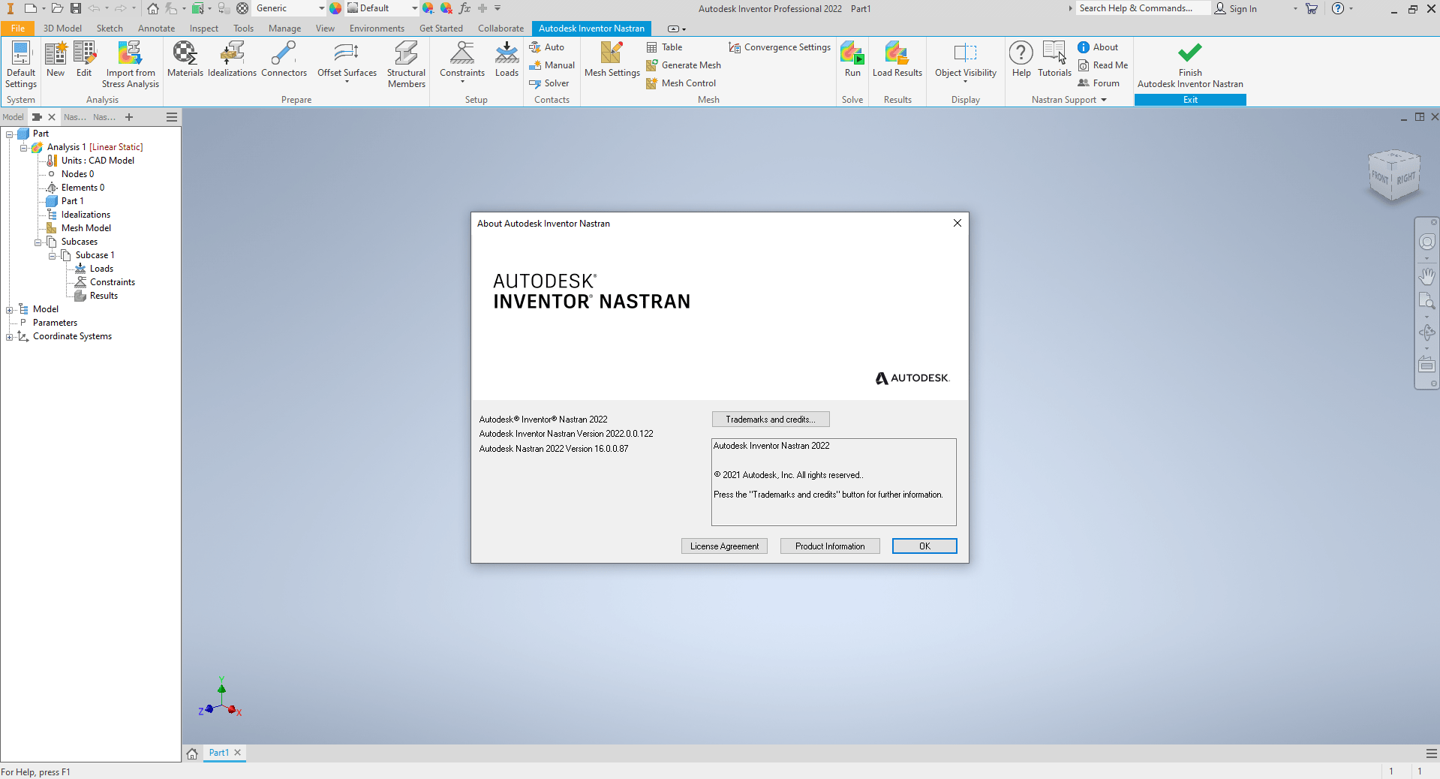Add a new browser panel tab
1440x779 pixels.
pos(129,117)
